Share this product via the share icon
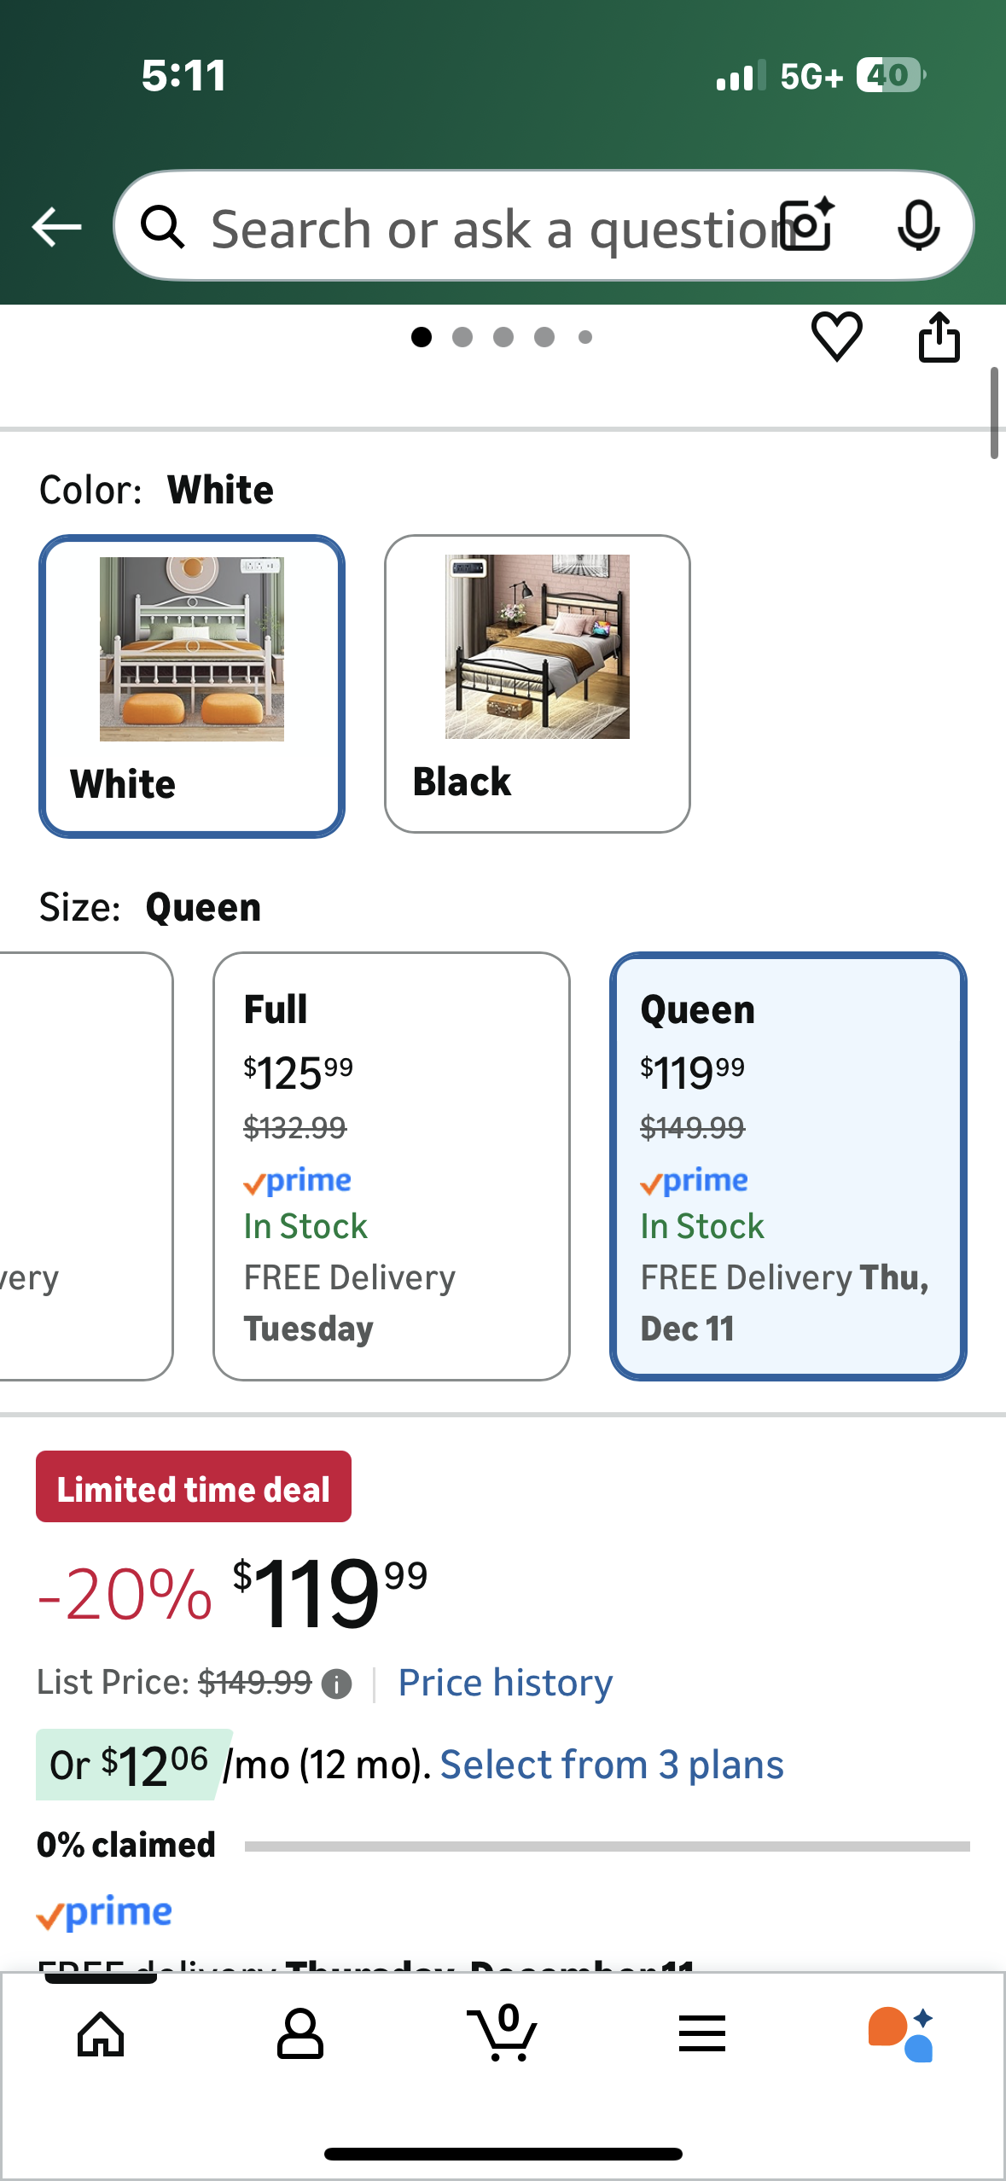1006x2181 pixels. 939,336
